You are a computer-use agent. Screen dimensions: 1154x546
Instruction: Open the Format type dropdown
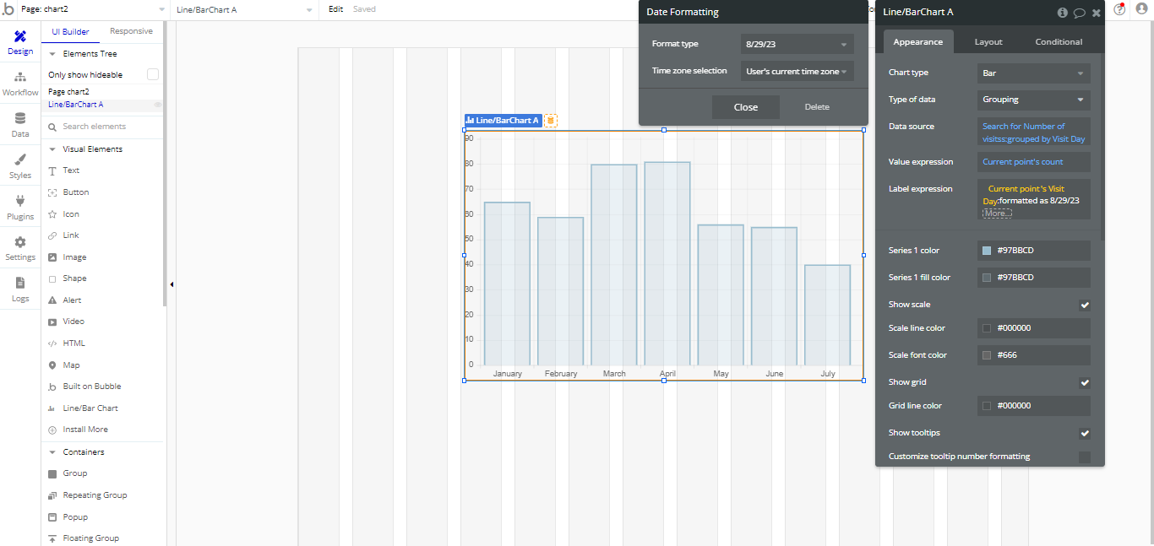[797, 44]
